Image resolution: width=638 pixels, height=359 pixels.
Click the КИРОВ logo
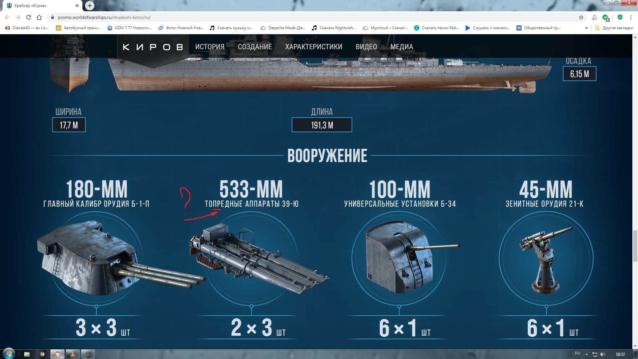(153, 47)
